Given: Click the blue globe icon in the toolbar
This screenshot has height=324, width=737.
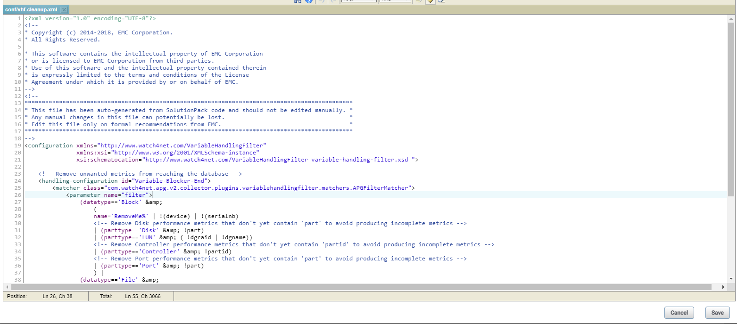Looking at the screenshot, I should point(309,1).
